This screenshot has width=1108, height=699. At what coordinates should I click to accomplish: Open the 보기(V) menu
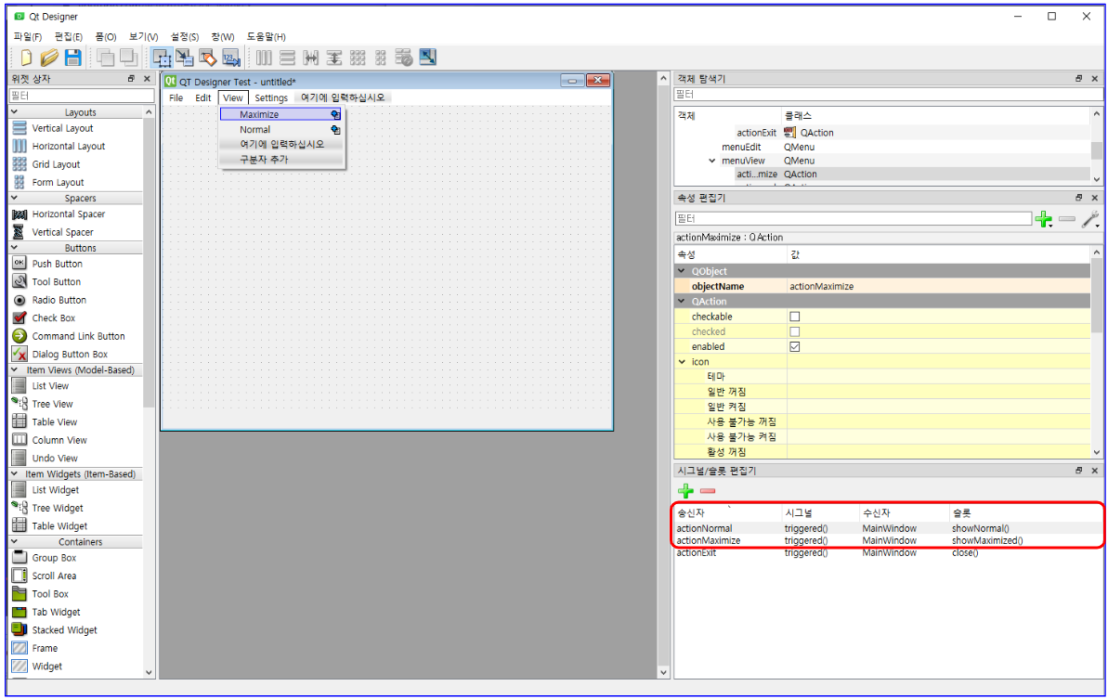[143, 37]
